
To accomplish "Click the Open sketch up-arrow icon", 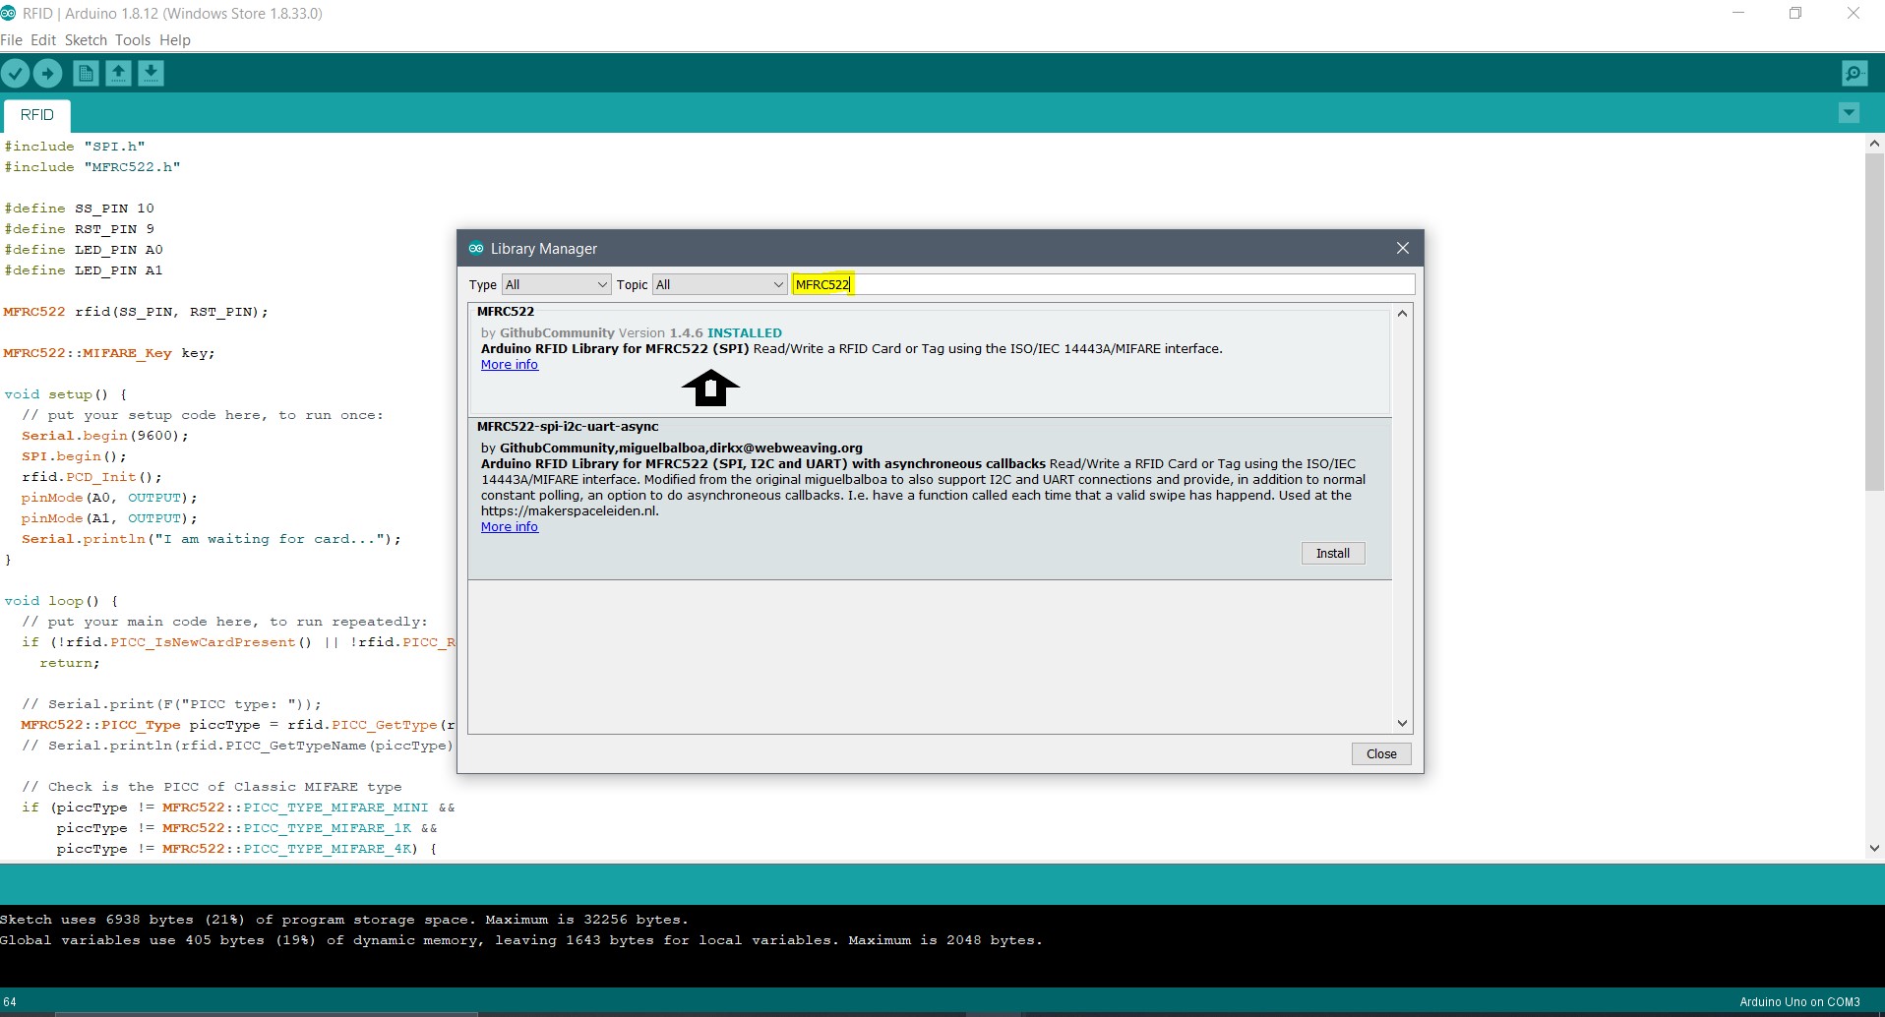I will [118, 74].
